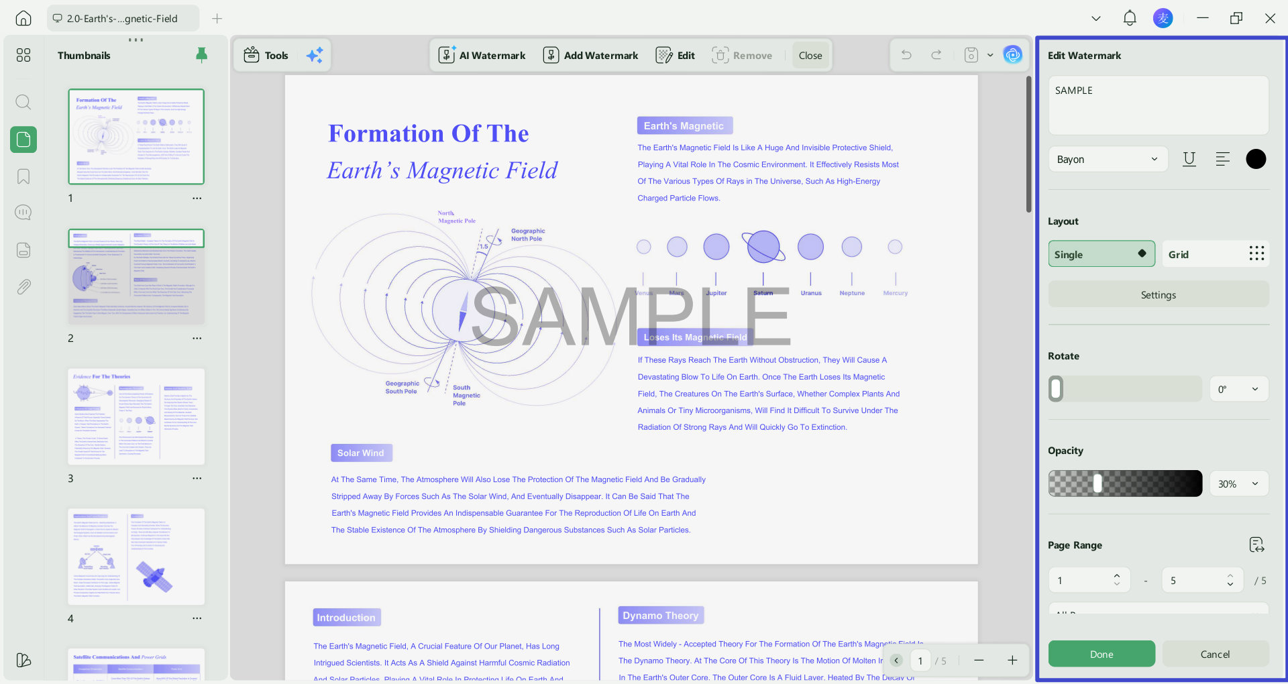Expand the tab list chevron

point(1096,19)
